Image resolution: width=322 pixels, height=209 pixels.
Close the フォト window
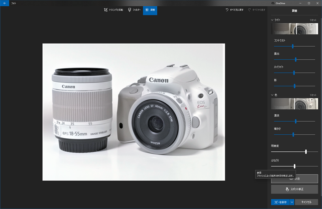(318, 3)
